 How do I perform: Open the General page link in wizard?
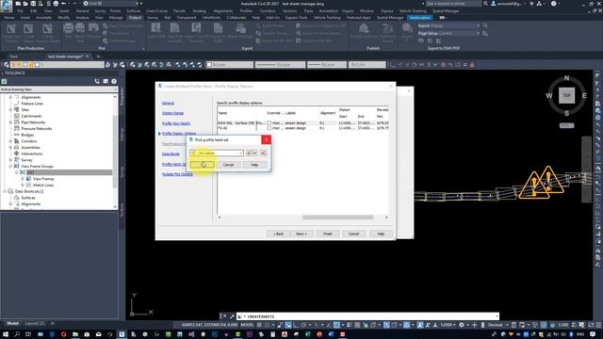click(168, 103)
